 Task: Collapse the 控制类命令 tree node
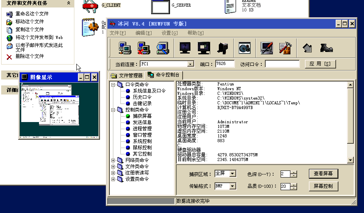(x=113, y=110)
